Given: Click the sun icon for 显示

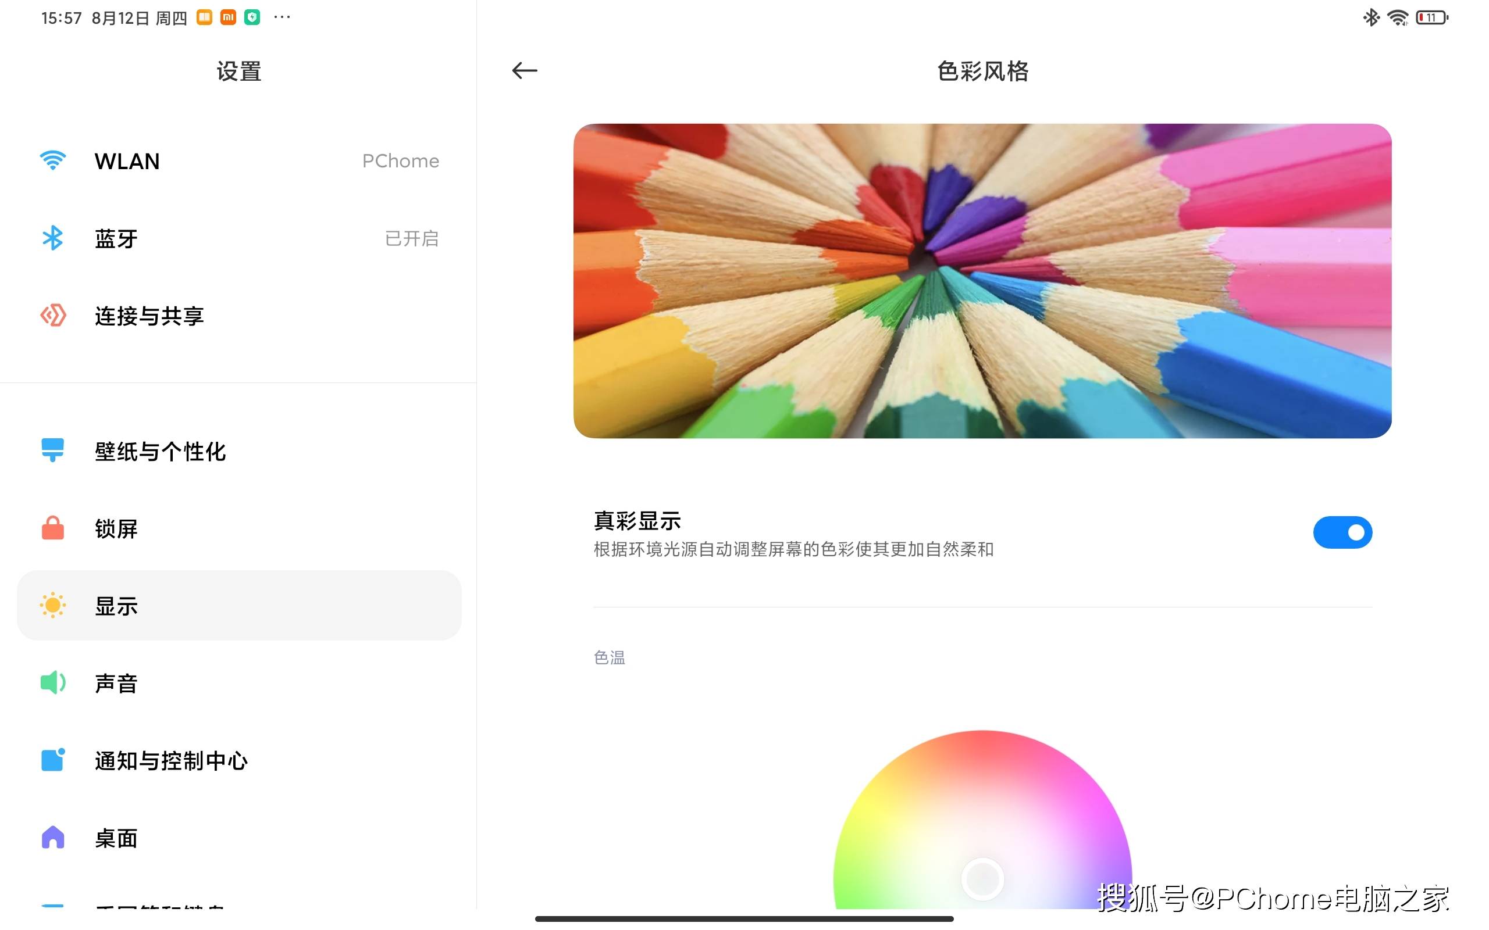Looking at the screenshot, I should 53,605.
